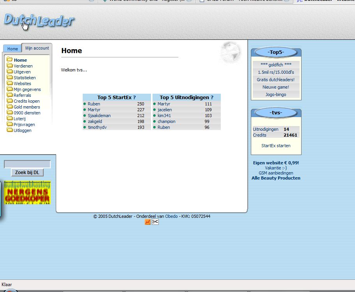Log out via Uitloggen
Viewport: 355px width, 292px height.
[23, 130]
